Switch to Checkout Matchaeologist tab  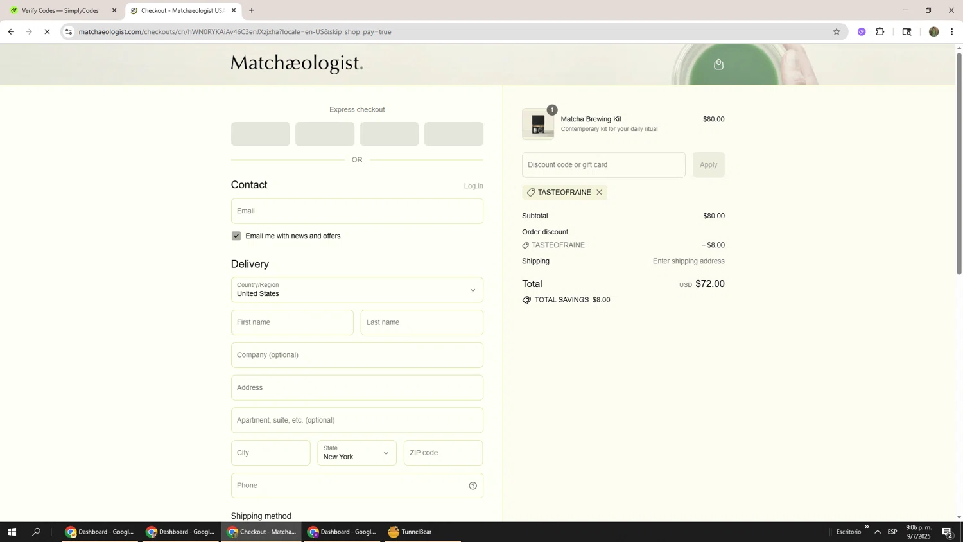[x=182, y=10]
